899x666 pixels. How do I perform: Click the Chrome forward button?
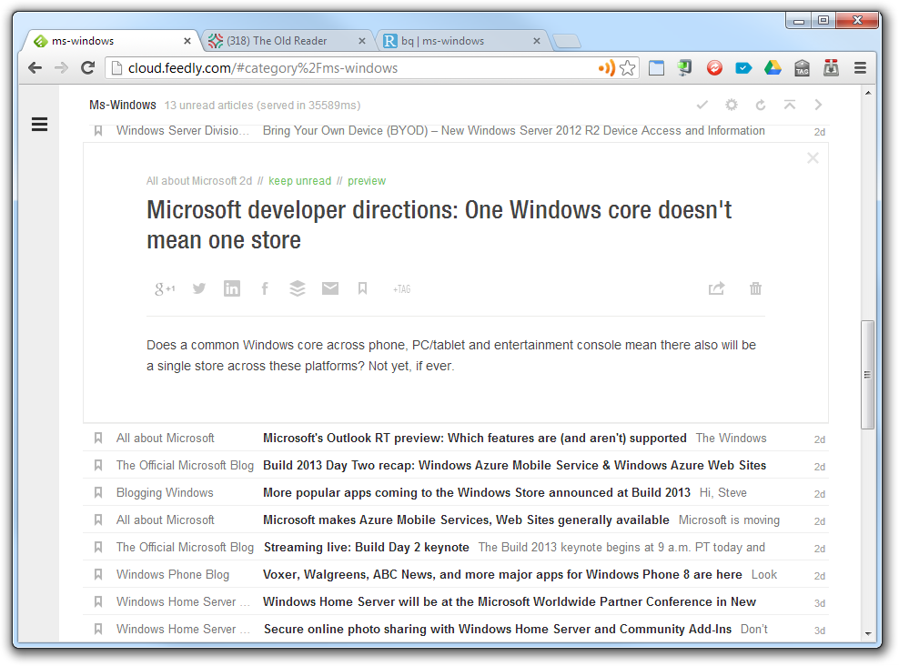point(61,68)
